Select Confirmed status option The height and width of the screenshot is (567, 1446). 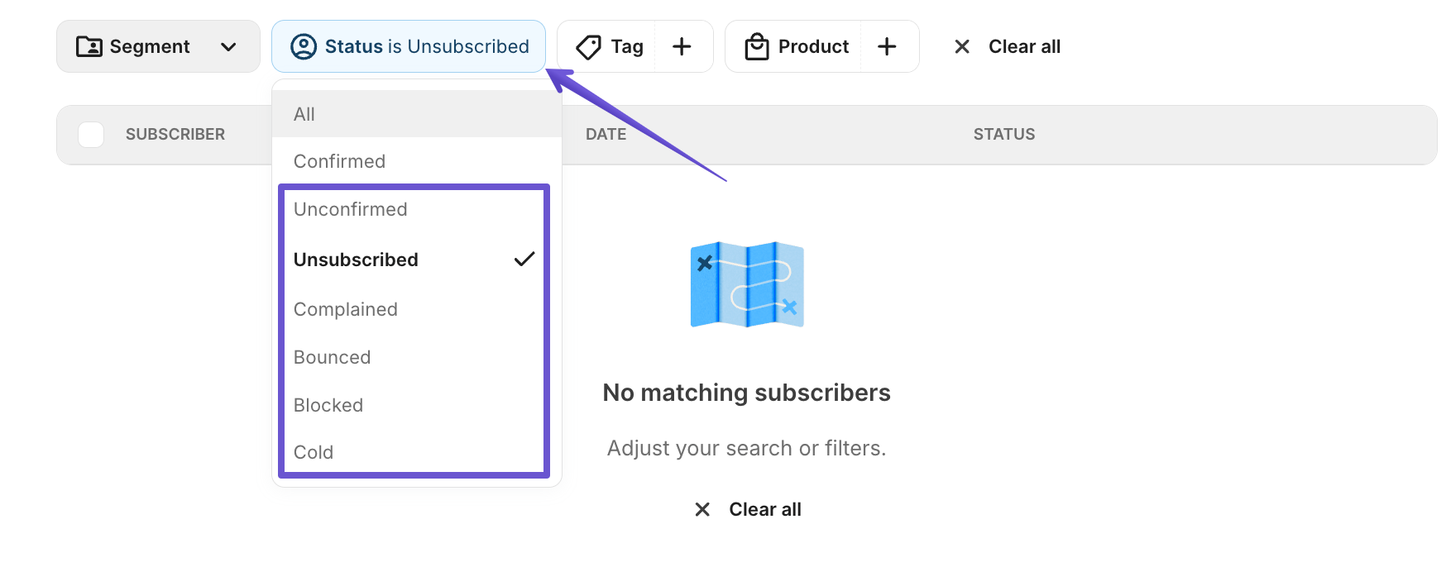(x=417, y=161)
